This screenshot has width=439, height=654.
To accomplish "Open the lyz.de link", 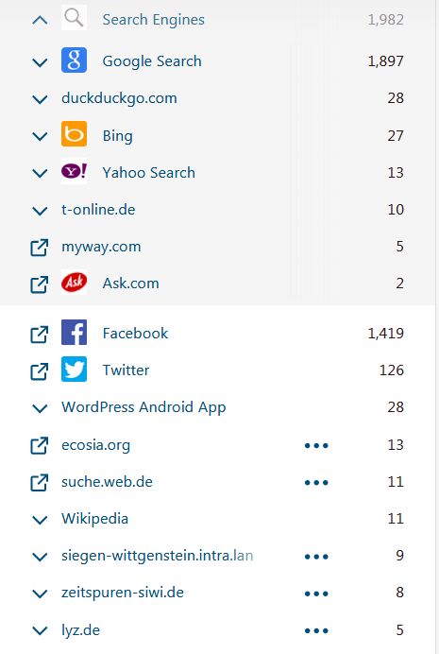I will point(81,629).
